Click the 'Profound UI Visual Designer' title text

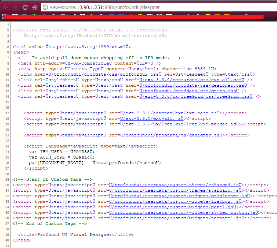[75, 235]
